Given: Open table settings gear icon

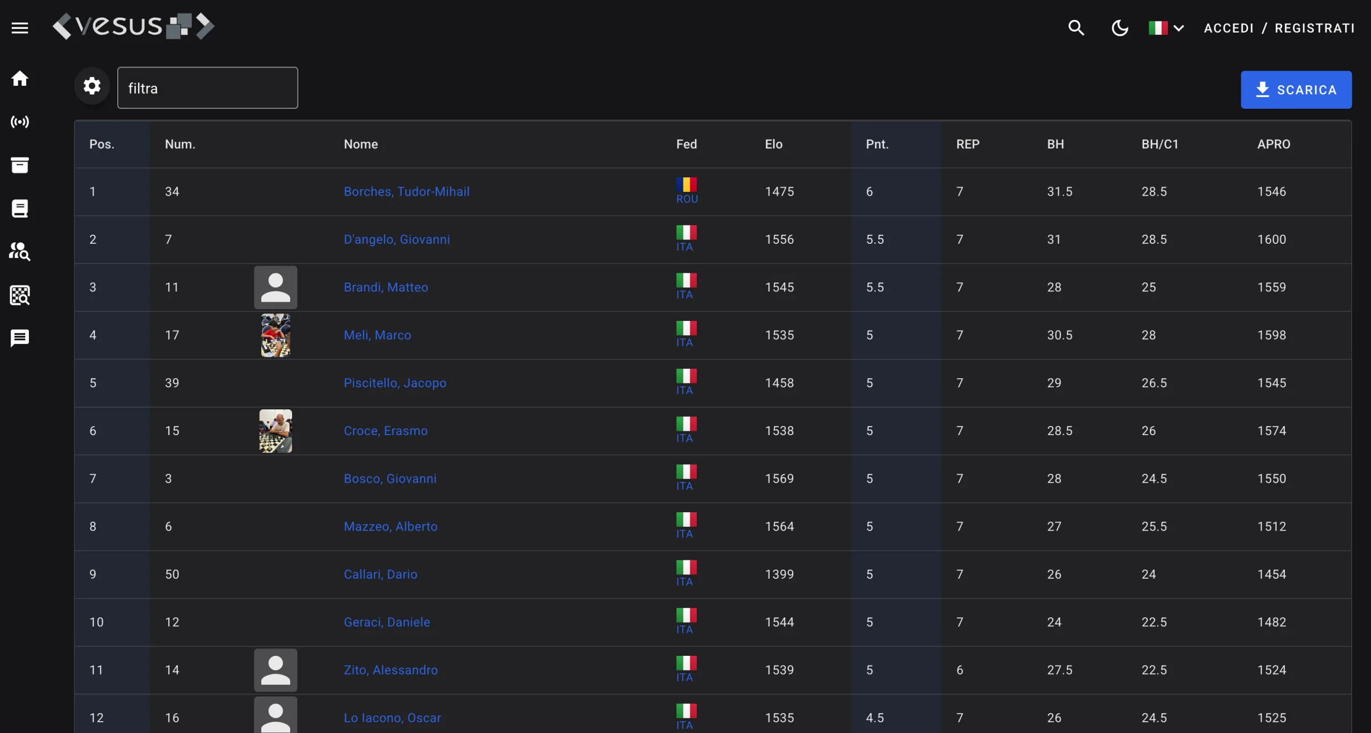Looking at the screenshot, I should pyautogui.click(x=92, y=86).
